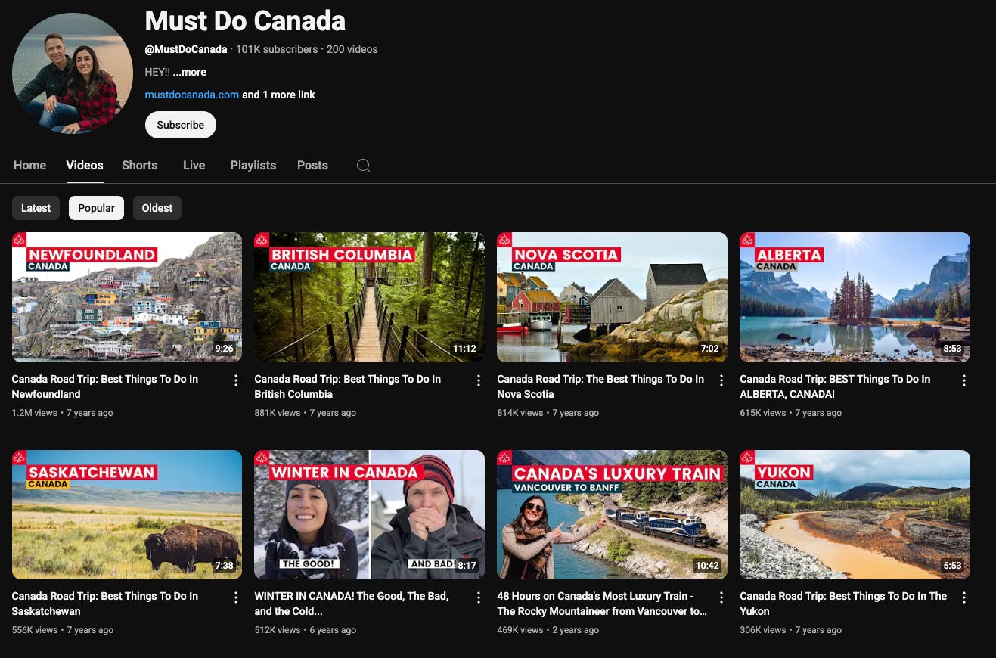Play the Winter in Canada thumbnail
Screen dimensions: 996x658
tap(370, 514)
